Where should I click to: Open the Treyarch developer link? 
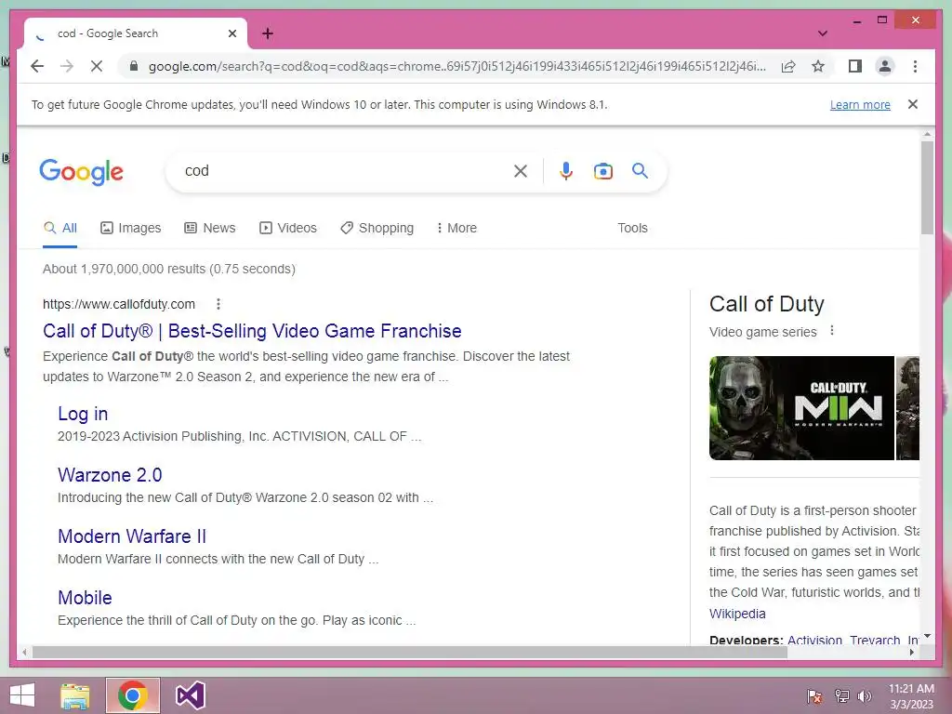[x=875, y=640]
